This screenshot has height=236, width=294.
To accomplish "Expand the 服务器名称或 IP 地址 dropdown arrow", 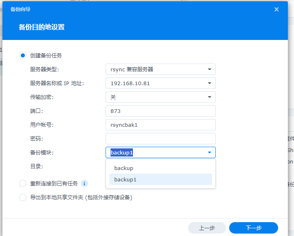I will pos(209,83).
